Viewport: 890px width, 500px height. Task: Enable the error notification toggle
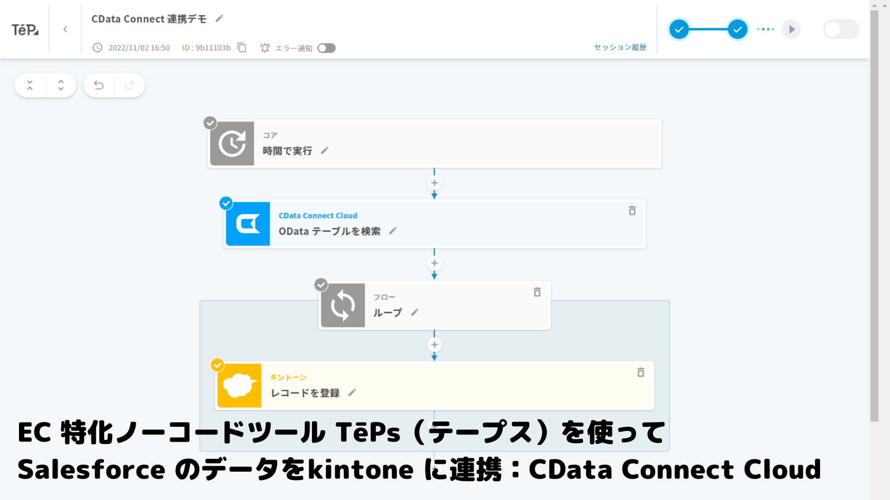(x=326, y=48)
